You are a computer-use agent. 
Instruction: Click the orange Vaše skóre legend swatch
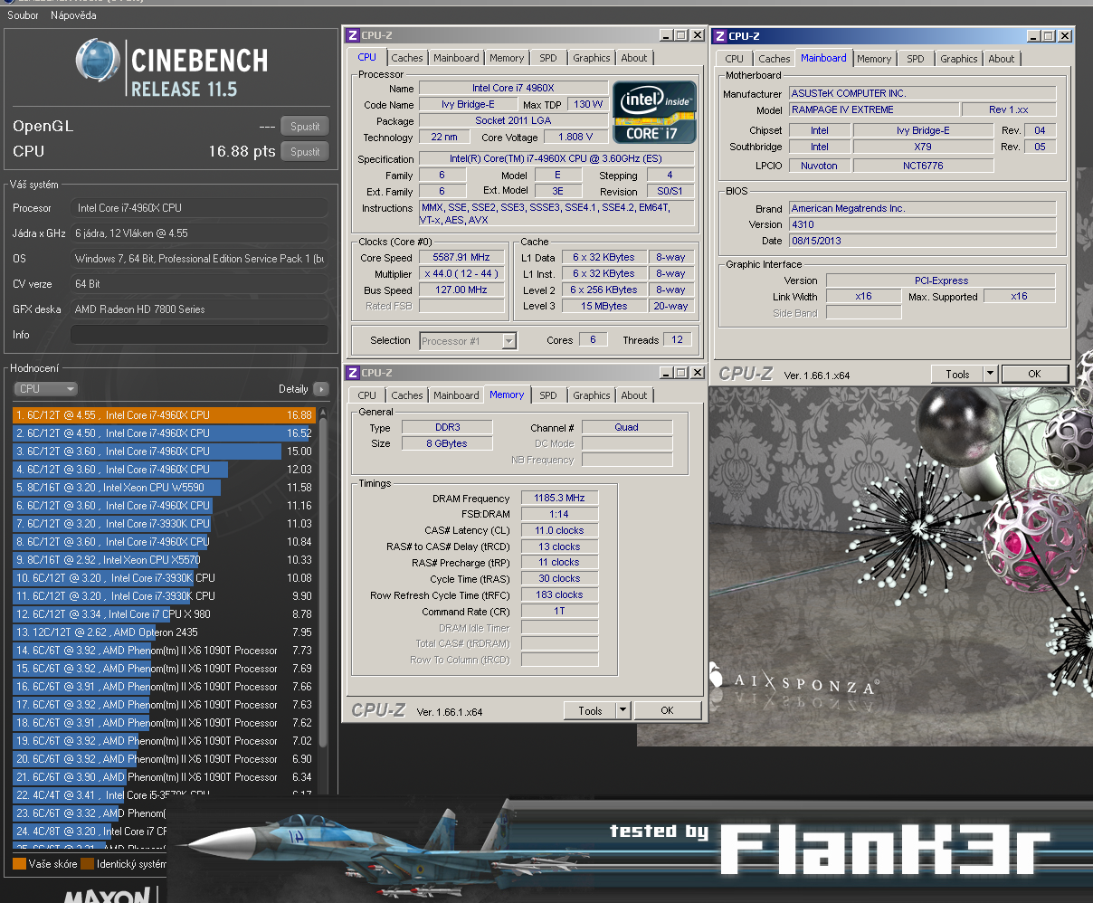(19, 864)
